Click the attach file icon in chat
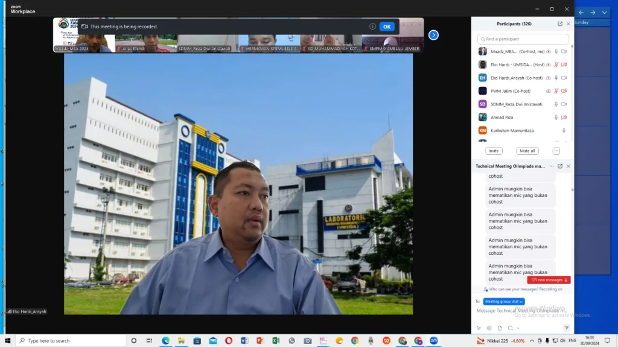618x347 pixels. tap(499, 328)
